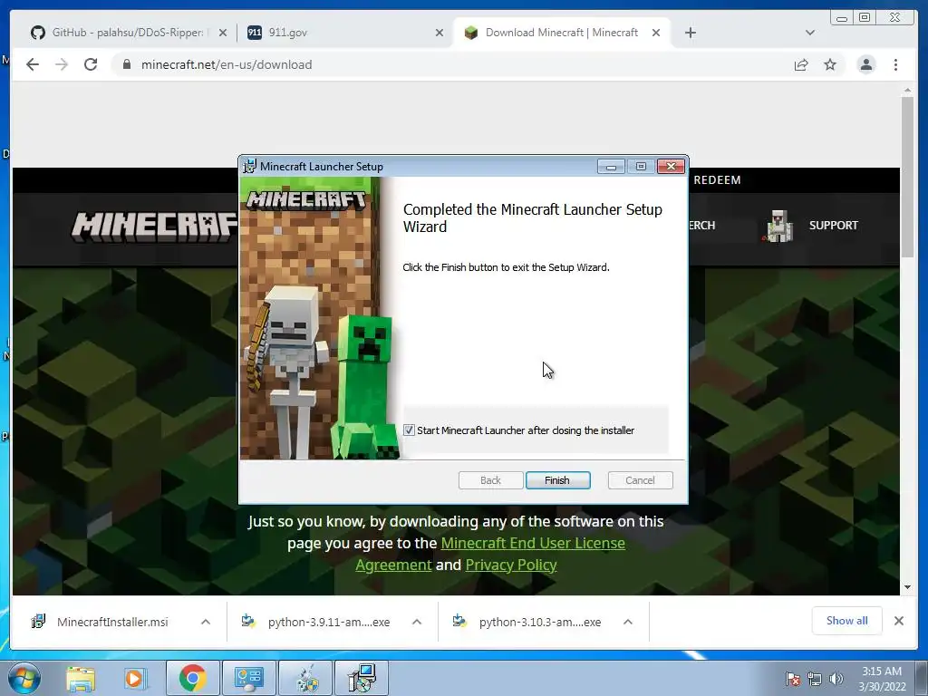The height and width of the screenshot is (696, 928).
Task: Click the Setup title bar installer icon
Action: coord(250,167)
